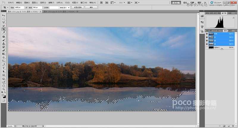
Task: Select the Gradient tool
Action: click(4, 54)
